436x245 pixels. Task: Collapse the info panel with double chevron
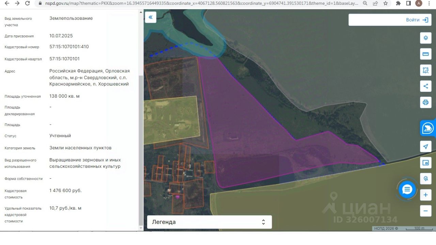pos(151,17)
